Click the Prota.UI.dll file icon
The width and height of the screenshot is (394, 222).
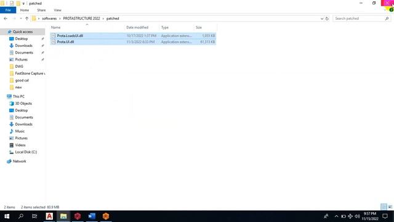54,42
